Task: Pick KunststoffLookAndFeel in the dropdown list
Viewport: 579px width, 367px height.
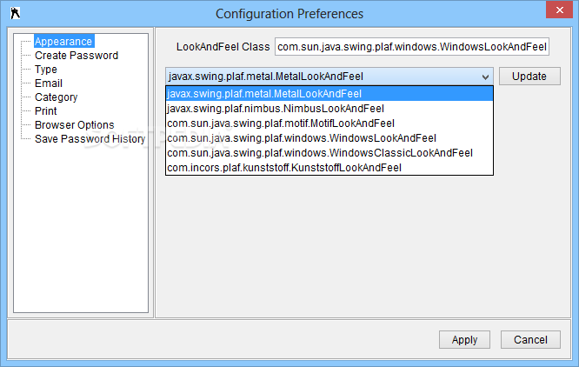Action: click(329, 168)
